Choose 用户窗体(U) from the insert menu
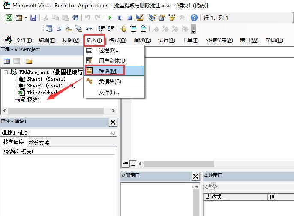This screenshot has height=216, width=294. tap(114, 60)
